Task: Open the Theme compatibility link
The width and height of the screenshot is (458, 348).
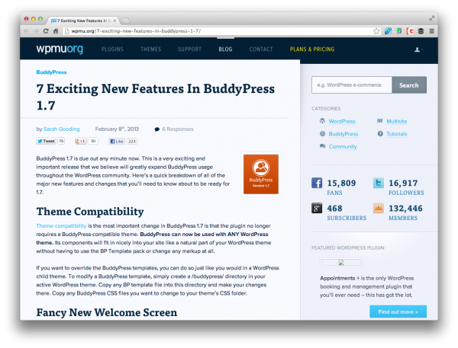Action: 61,225
